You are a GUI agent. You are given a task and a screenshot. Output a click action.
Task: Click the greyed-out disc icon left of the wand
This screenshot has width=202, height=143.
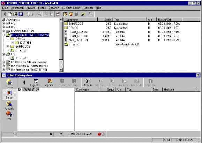(x=76, y=14)
